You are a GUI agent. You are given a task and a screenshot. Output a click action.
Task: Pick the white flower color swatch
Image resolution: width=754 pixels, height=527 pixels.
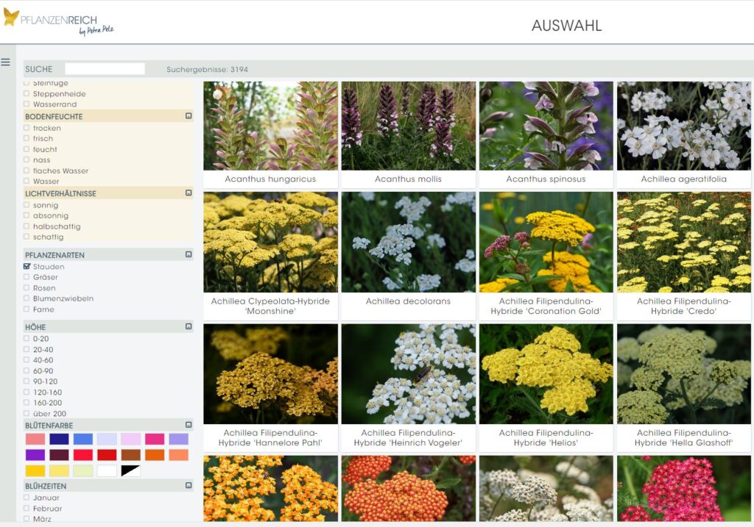click(107, 470)
